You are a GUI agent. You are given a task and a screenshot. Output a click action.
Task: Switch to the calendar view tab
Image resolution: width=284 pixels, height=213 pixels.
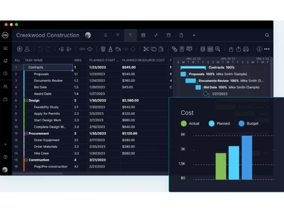[169, 35]
